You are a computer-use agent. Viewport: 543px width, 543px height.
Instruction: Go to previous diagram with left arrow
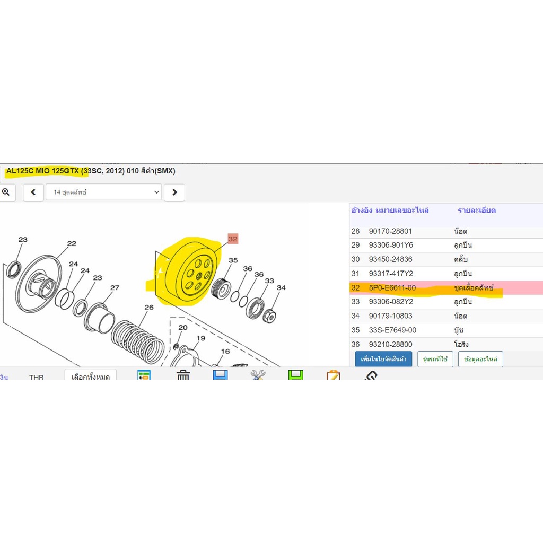[x=33, y=192]
